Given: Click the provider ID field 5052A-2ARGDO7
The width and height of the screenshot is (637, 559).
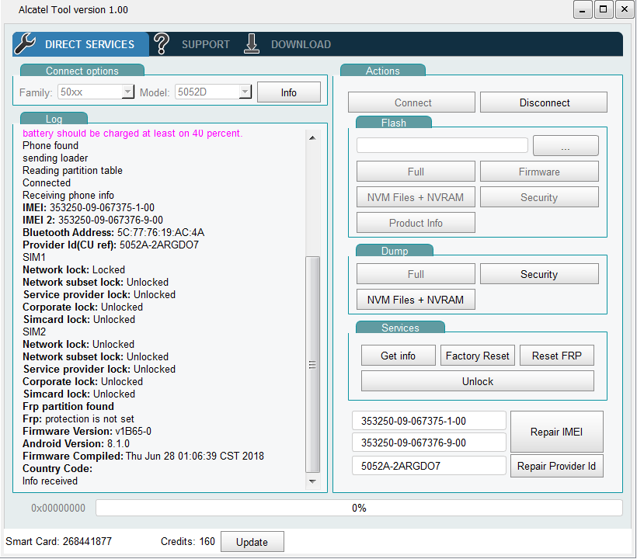Looking at the screenshot, I should click(x=429, y=465).
